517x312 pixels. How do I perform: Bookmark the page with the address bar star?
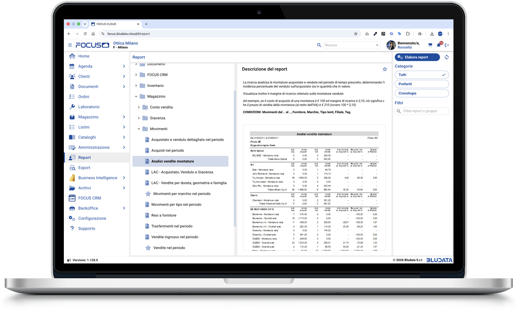[356, 34]
